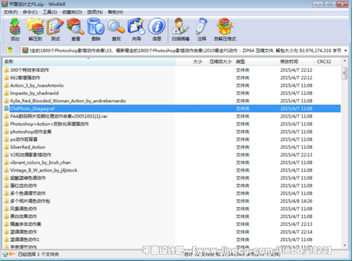Screen dimensions: 353x261
Task: Click the View (查看) toolbar icon
Action: (75, 26)
